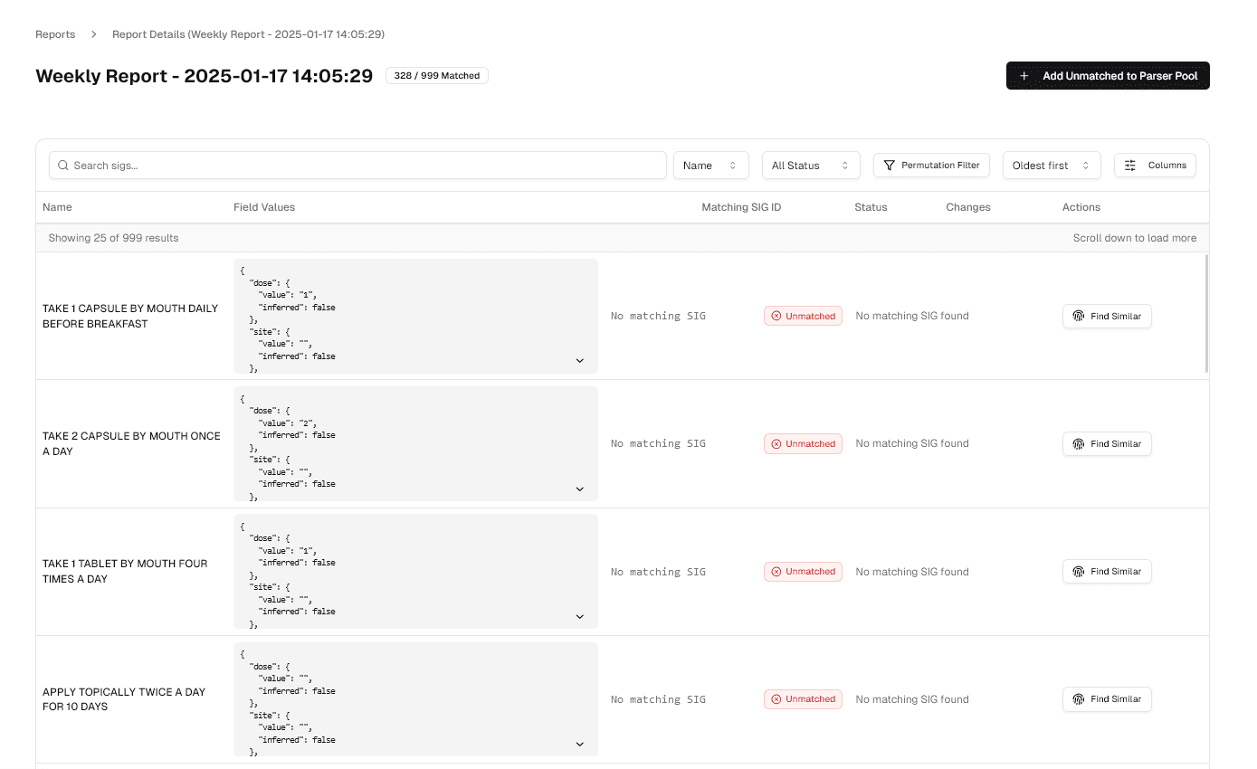Click the plus icon on Add Unmatched to Parser Pool
Screen dimensions: 1257x769
(1024, 75)
